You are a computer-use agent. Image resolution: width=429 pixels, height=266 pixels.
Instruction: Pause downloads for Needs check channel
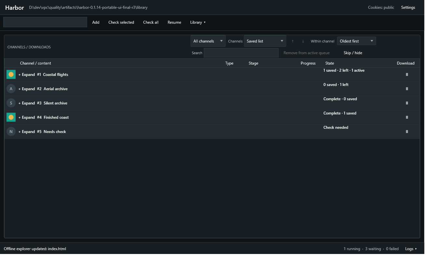[407, 132]
